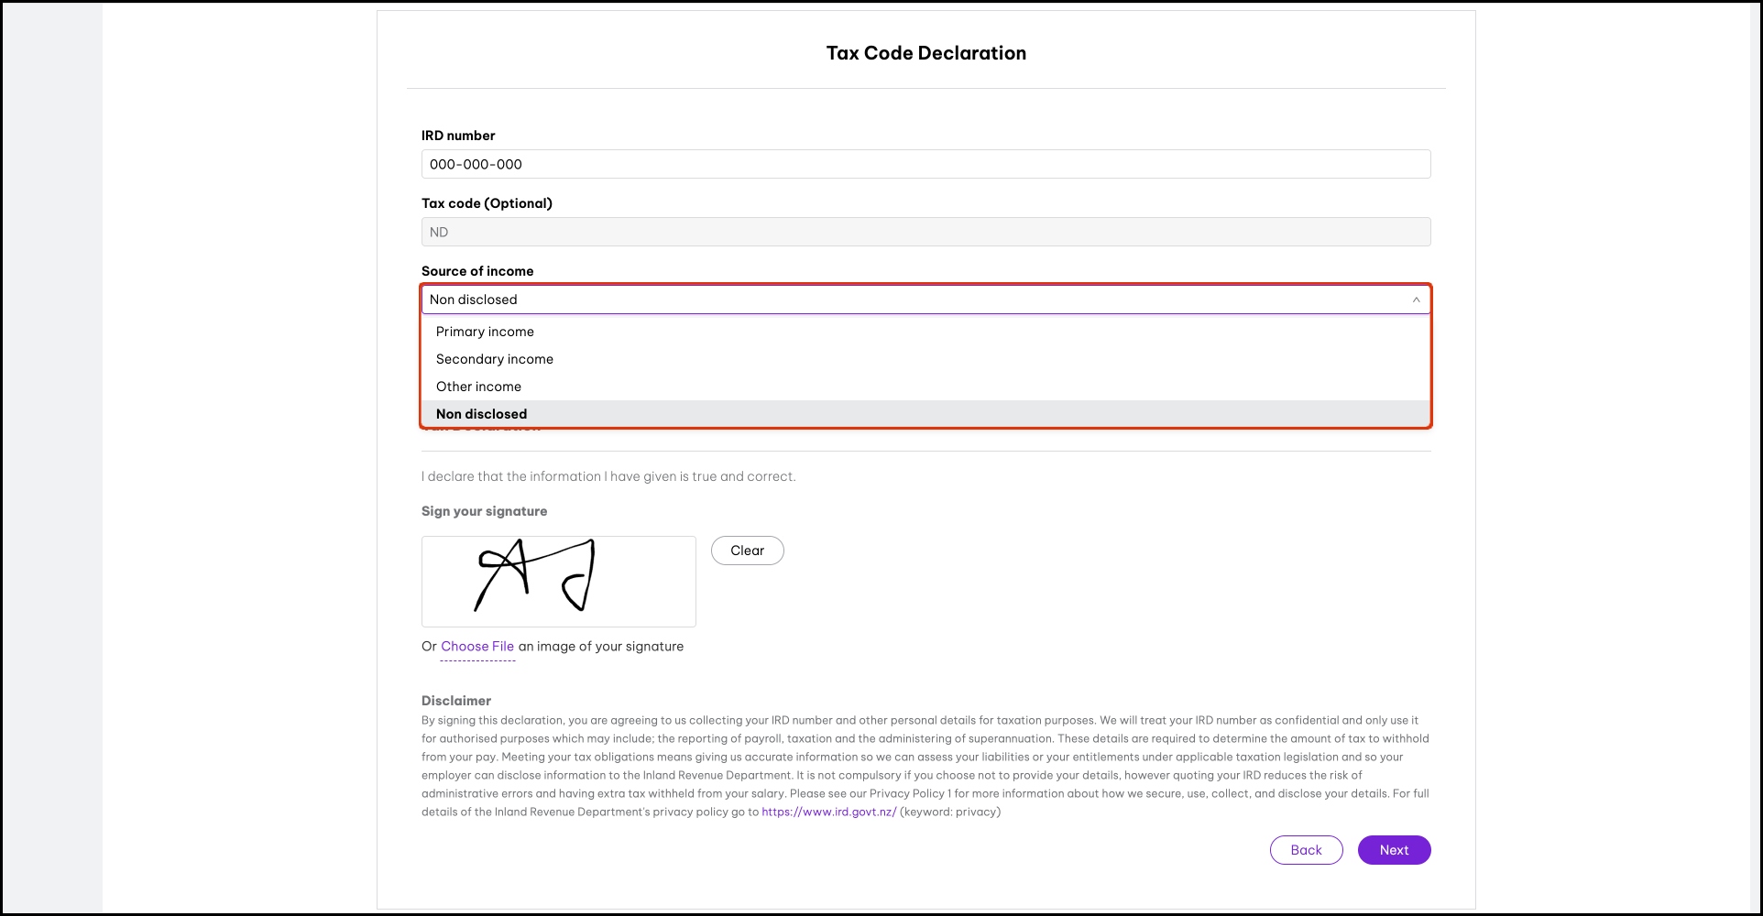Click the Sign your signature label
This screenshot has height=916, width=1763.
coord(484,511)
